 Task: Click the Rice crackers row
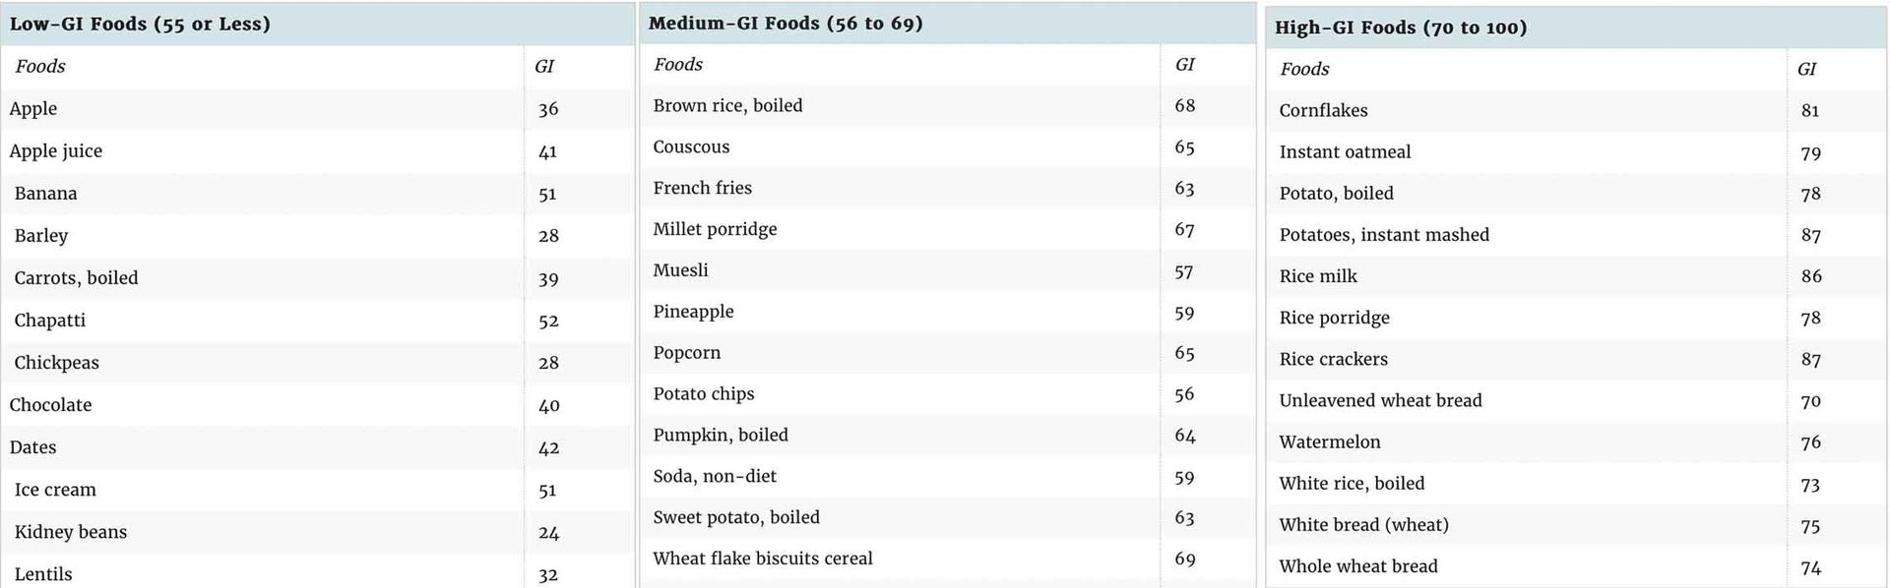click(x=1576, y=359)
